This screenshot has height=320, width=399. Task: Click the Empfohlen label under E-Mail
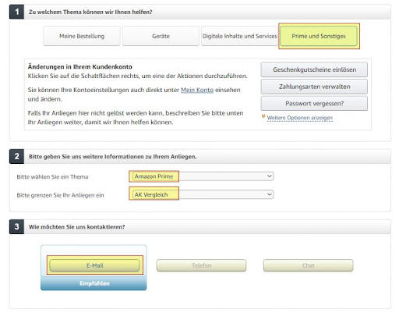tap(94, 283)
